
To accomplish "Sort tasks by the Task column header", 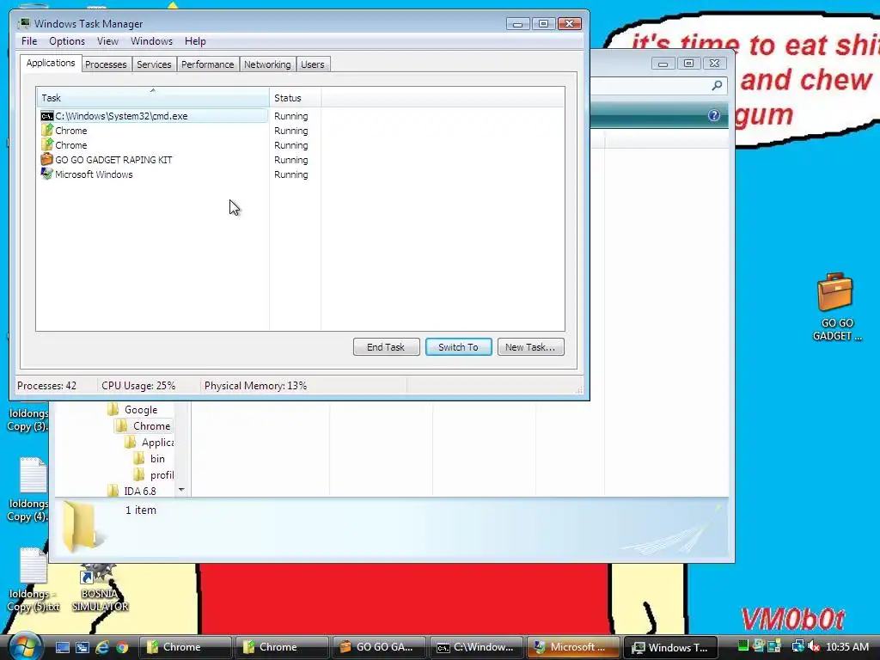I will click(153, 98).
